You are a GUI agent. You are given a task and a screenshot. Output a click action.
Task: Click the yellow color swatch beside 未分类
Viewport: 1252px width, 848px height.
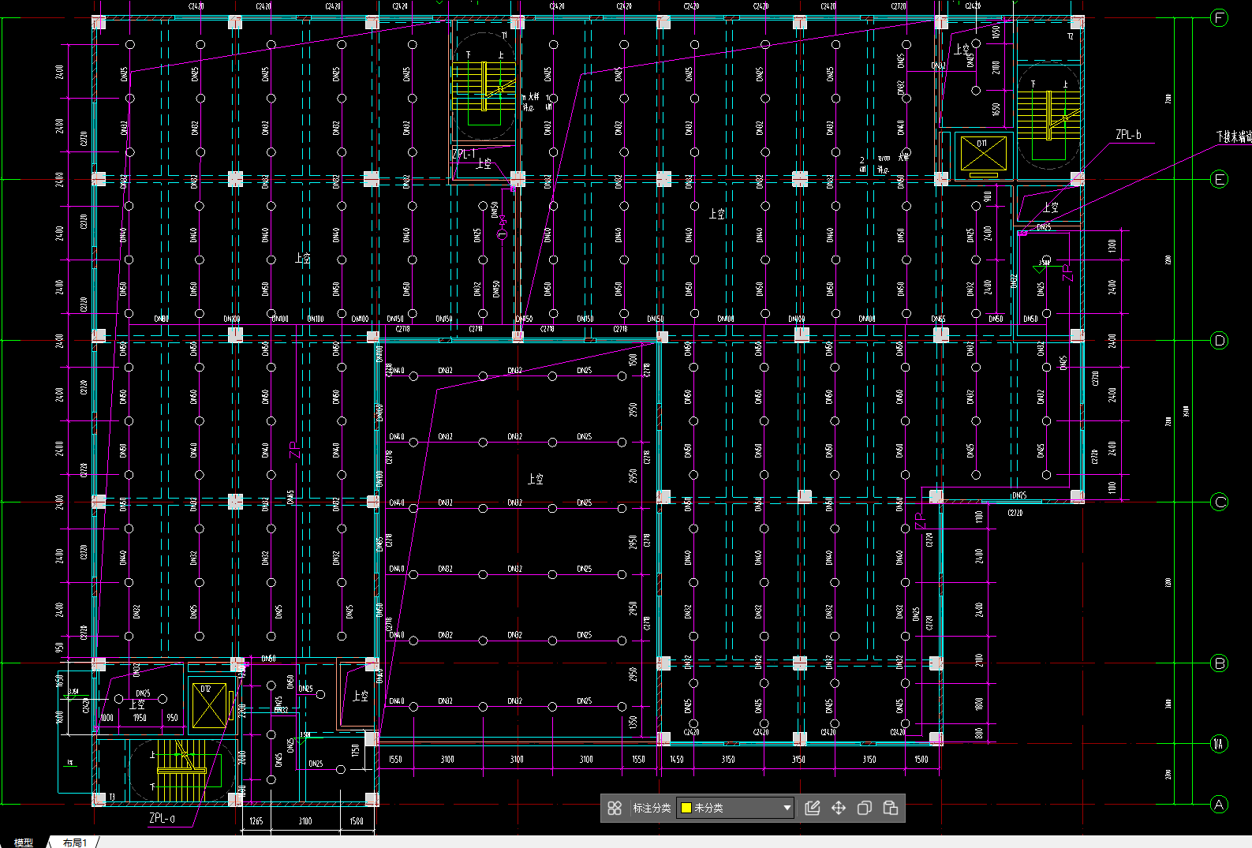point(686,808)
